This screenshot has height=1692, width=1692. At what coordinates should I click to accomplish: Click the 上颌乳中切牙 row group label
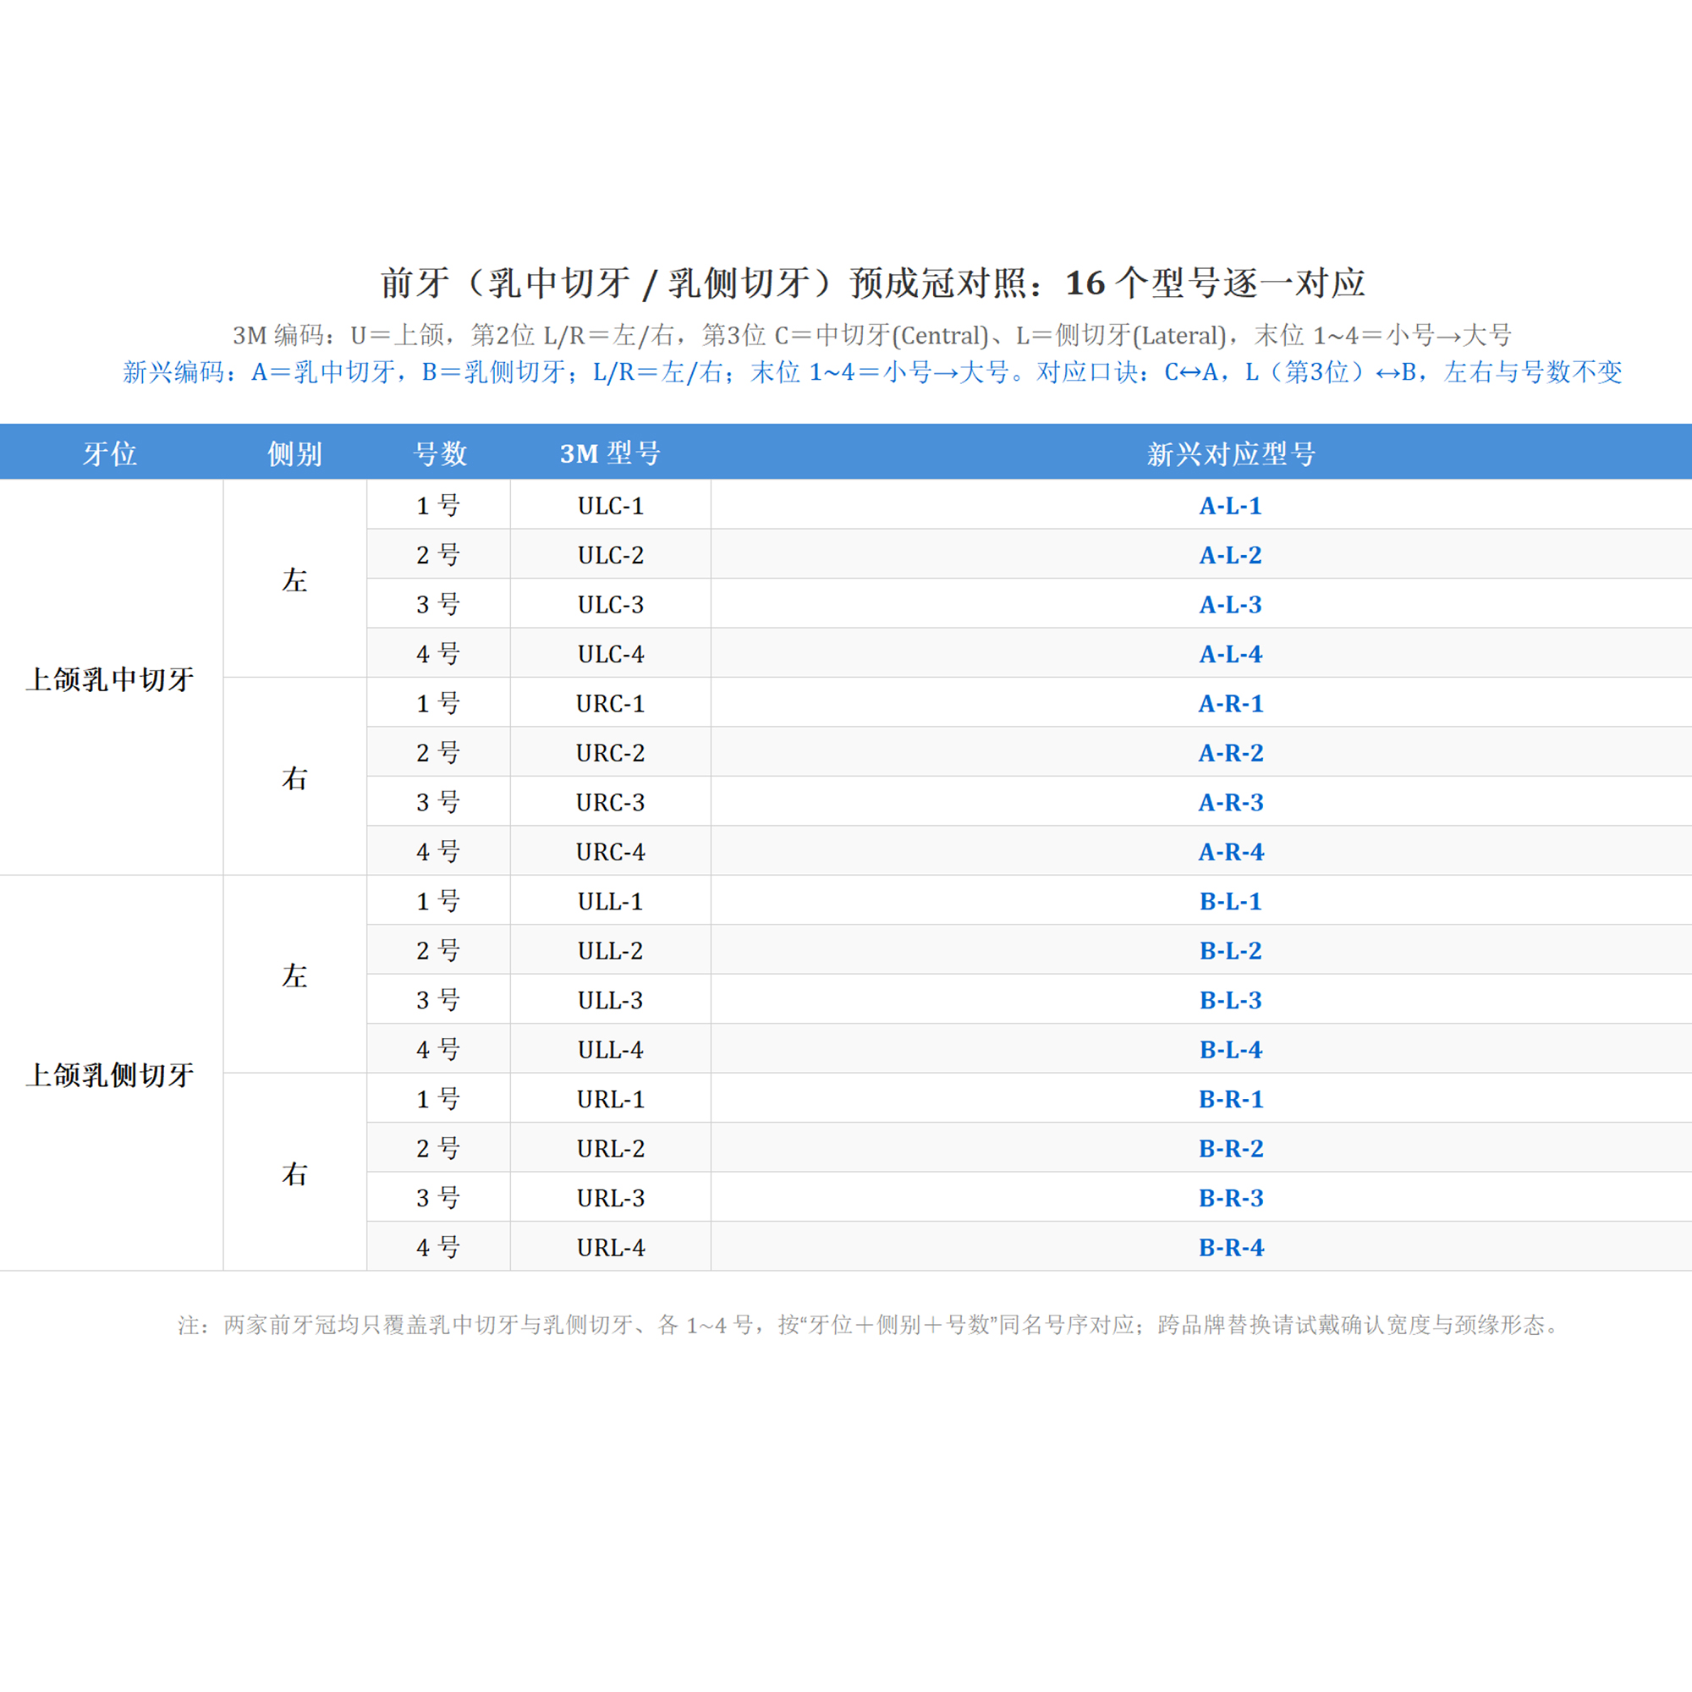point(110,678)
